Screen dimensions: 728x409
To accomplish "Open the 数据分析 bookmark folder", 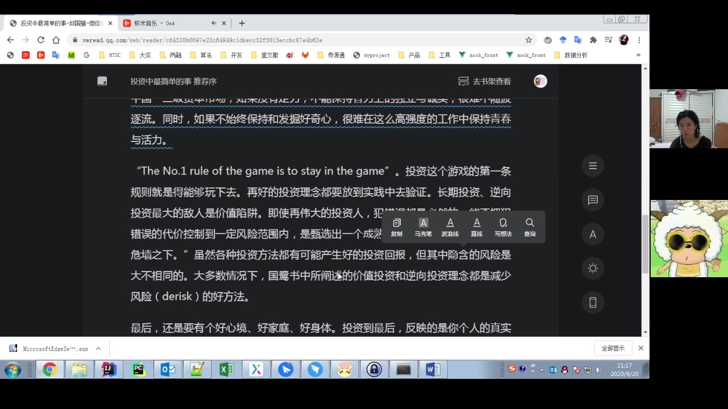I will [570, 55].
